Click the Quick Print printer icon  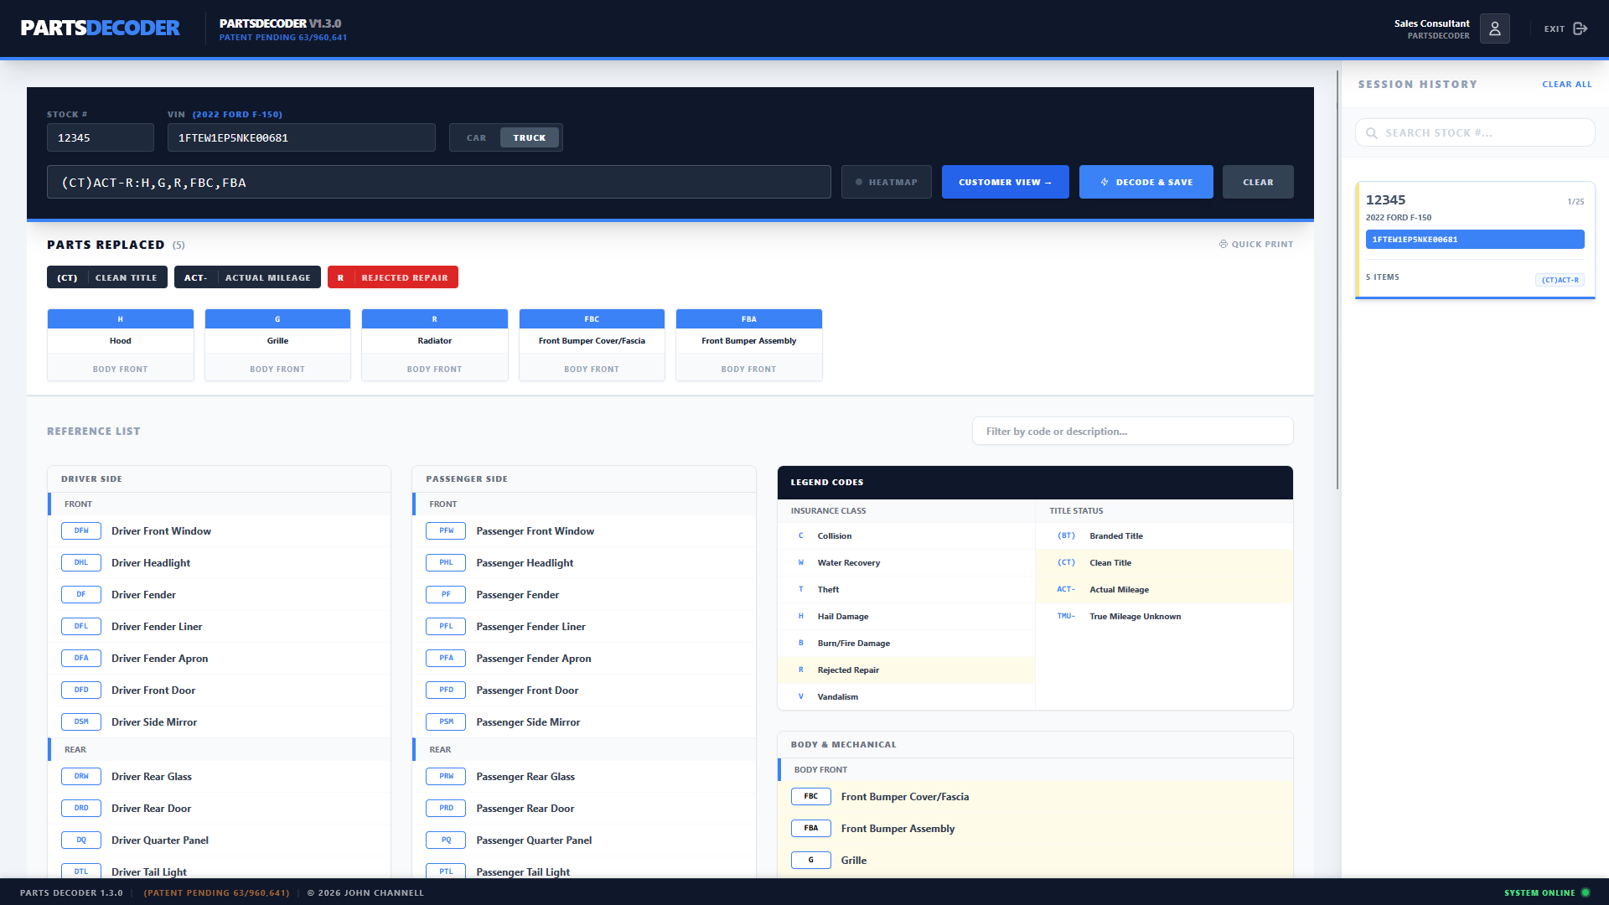(1223, 244)
